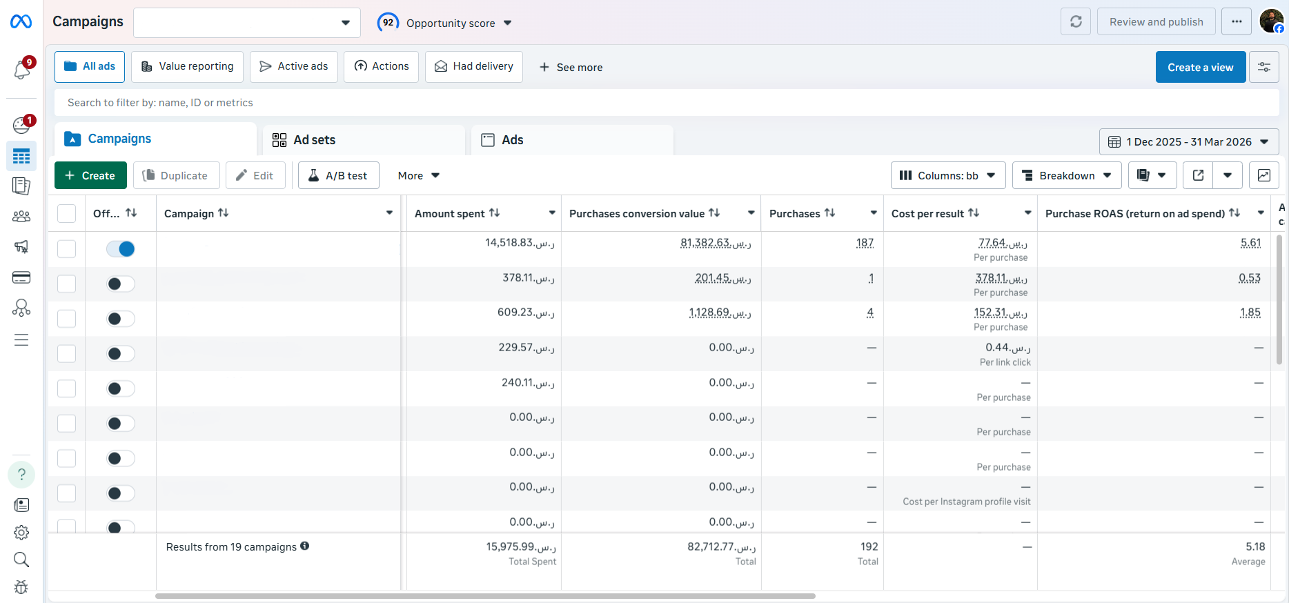This screenshot has width=1289, height=603.
Task: Open the megaphone advertising icon in the sidebar
Action: point(21,247)
